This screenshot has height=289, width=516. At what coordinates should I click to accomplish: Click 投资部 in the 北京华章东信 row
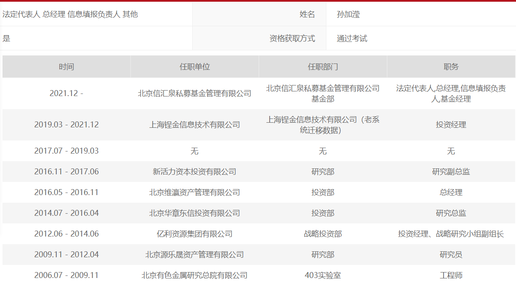pyautogui.click(x=323, y=213)
